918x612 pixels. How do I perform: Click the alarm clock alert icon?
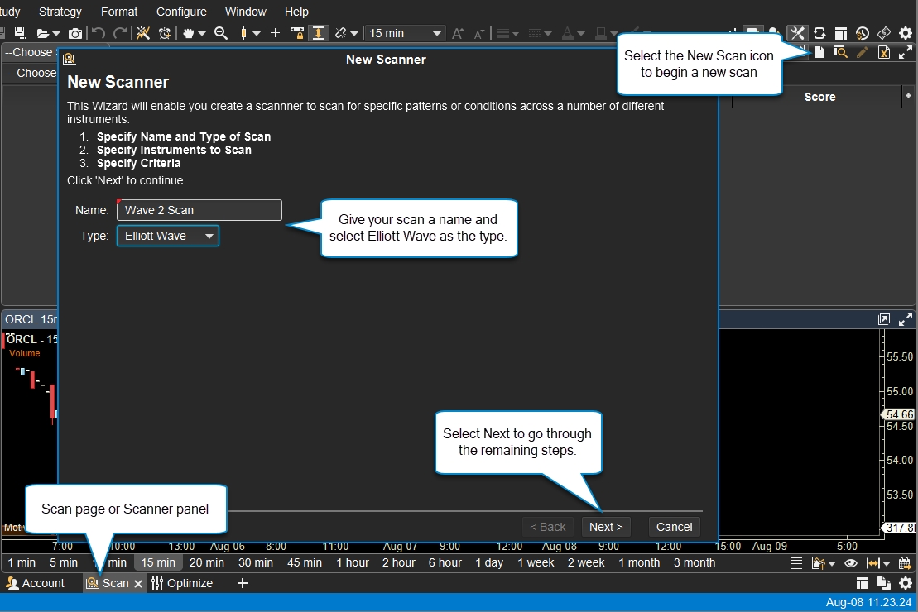(165, 33)
